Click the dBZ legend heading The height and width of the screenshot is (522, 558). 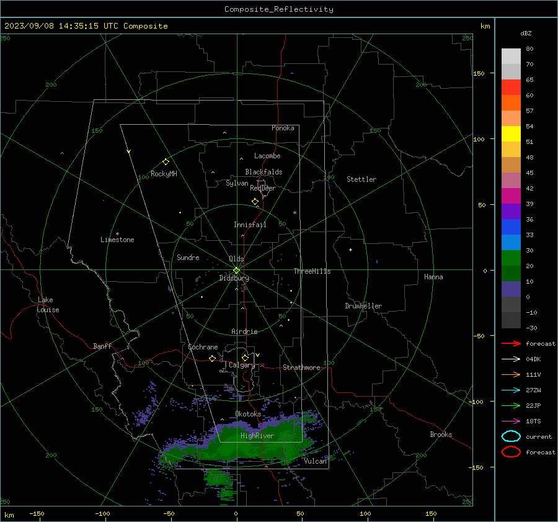pos(526,34)
